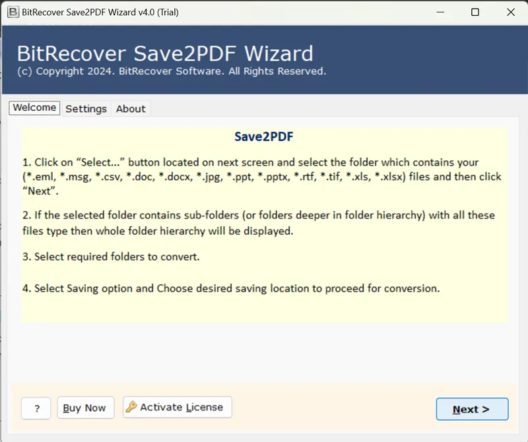The width and height of the screenshot is (528, 442).
Task: Minimize the Save2PDF Wizard window
Action: point(440,12)
